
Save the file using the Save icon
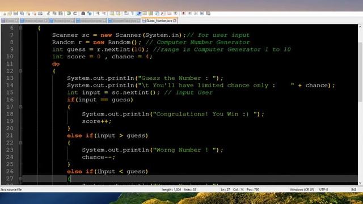tap(15, 14)
